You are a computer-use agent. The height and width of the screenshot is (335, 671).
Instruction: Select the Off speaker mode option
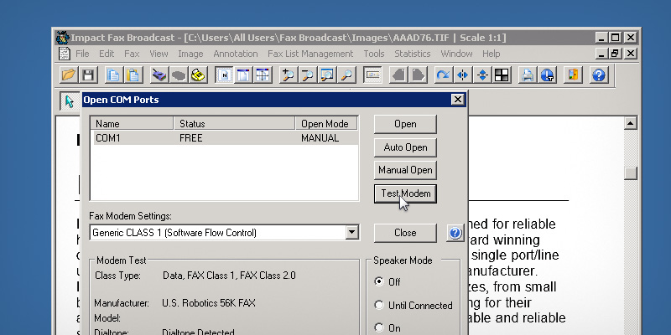pyautogui.click(x=379, y=282)
